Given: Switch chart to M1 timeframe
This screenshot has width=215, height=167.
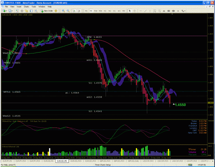Looking at the screenshot, I should pos(86,11).
